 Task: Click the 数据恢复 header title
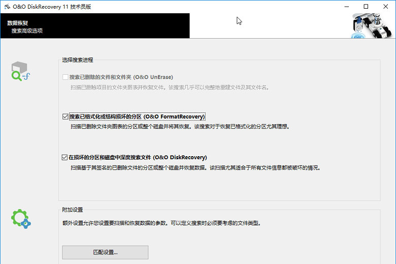point(17,23)
